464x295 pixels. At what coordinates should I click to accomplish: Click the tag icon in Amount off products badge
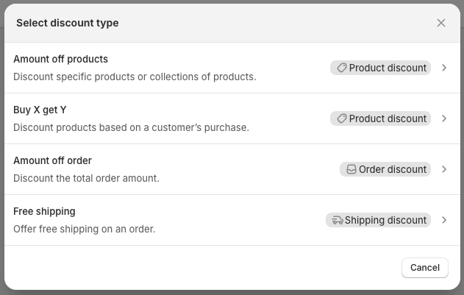coord(342,68)
